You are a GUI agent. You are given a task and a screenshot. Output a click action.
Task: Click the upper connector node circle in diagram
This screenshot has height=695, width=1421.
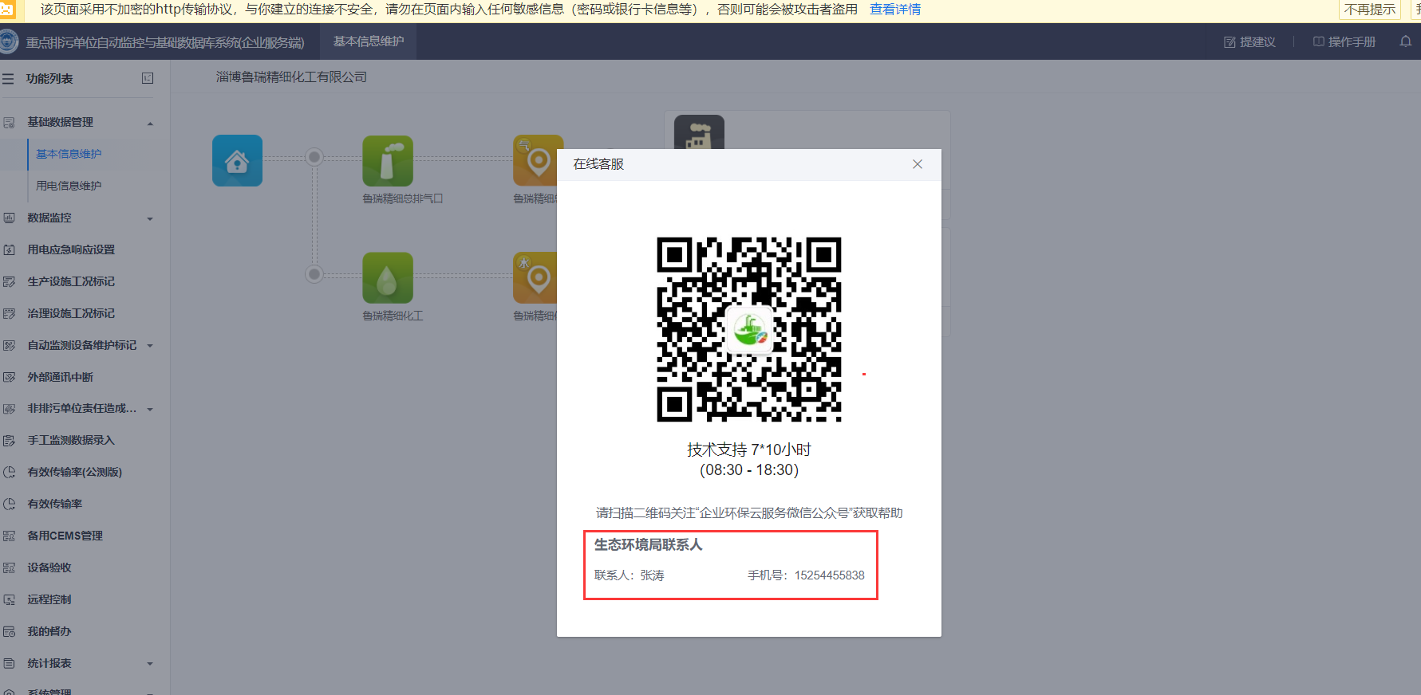pyautogui.click(x=314, y=157)
